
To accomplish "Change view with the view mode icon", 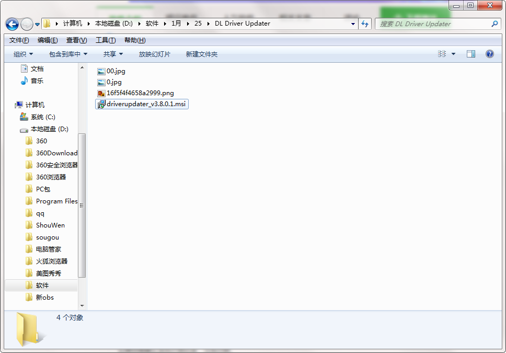I will pyautogui.click(x=442, y=54).
